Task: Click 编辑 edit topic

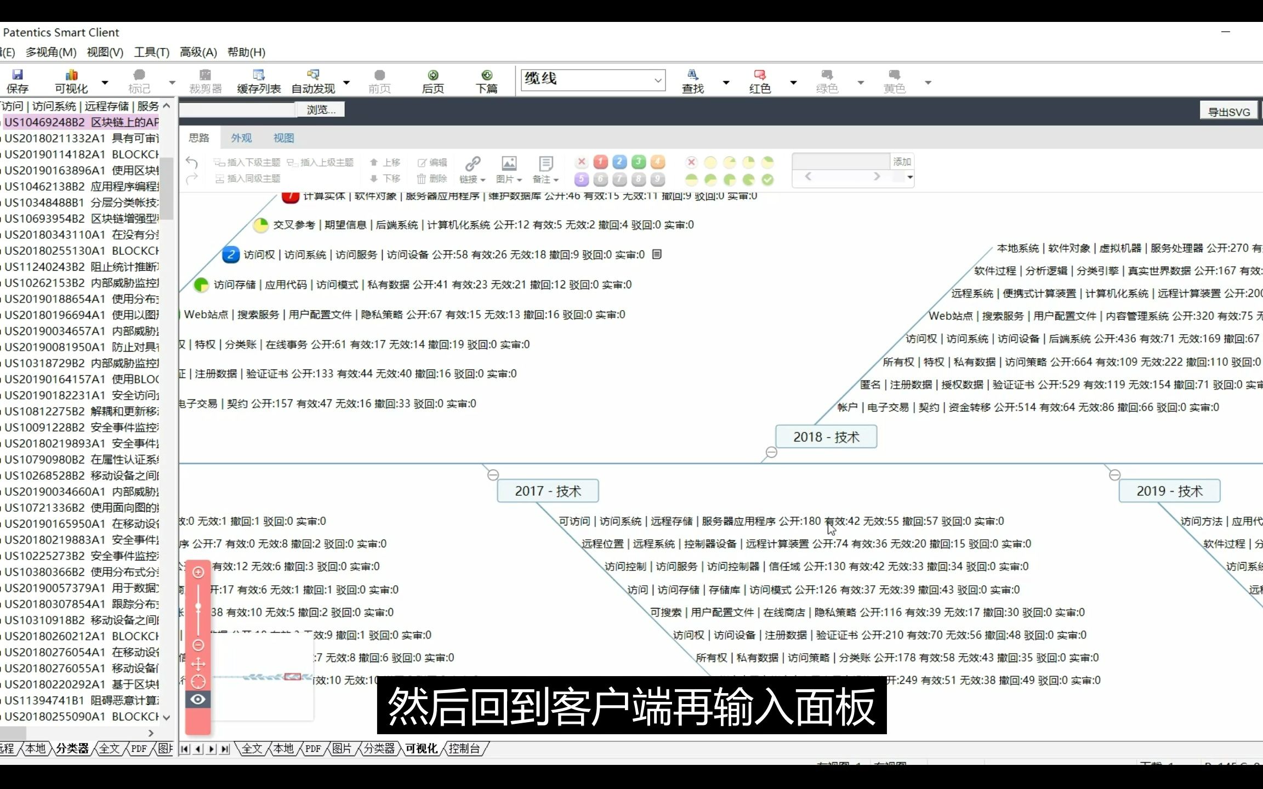Action: tap(432, 162)
